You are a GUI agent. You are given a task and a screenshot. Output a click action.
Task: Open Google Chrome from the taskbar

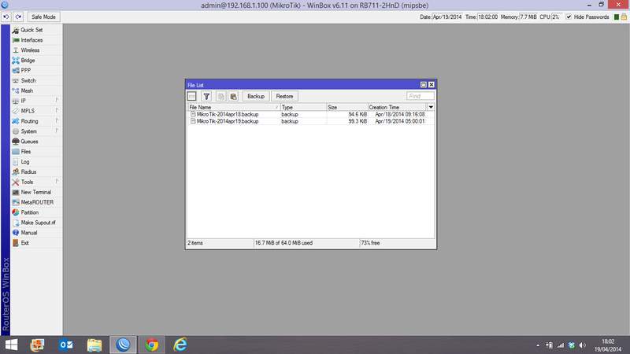152,345
